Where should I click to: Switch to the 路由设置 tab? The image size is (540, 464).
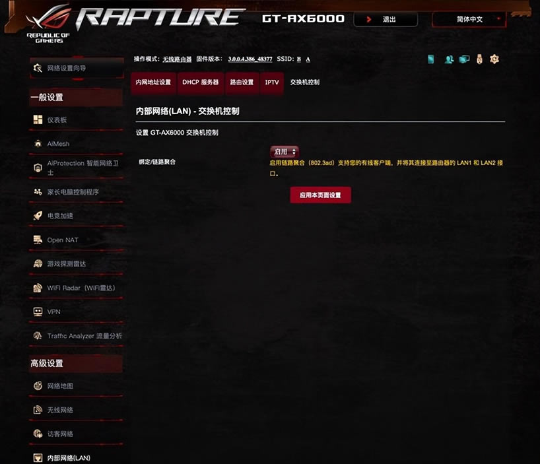(x=242, y=83)
